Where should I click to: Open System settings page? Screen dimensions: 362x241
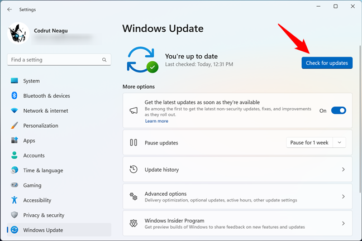[x=31, y=81]
